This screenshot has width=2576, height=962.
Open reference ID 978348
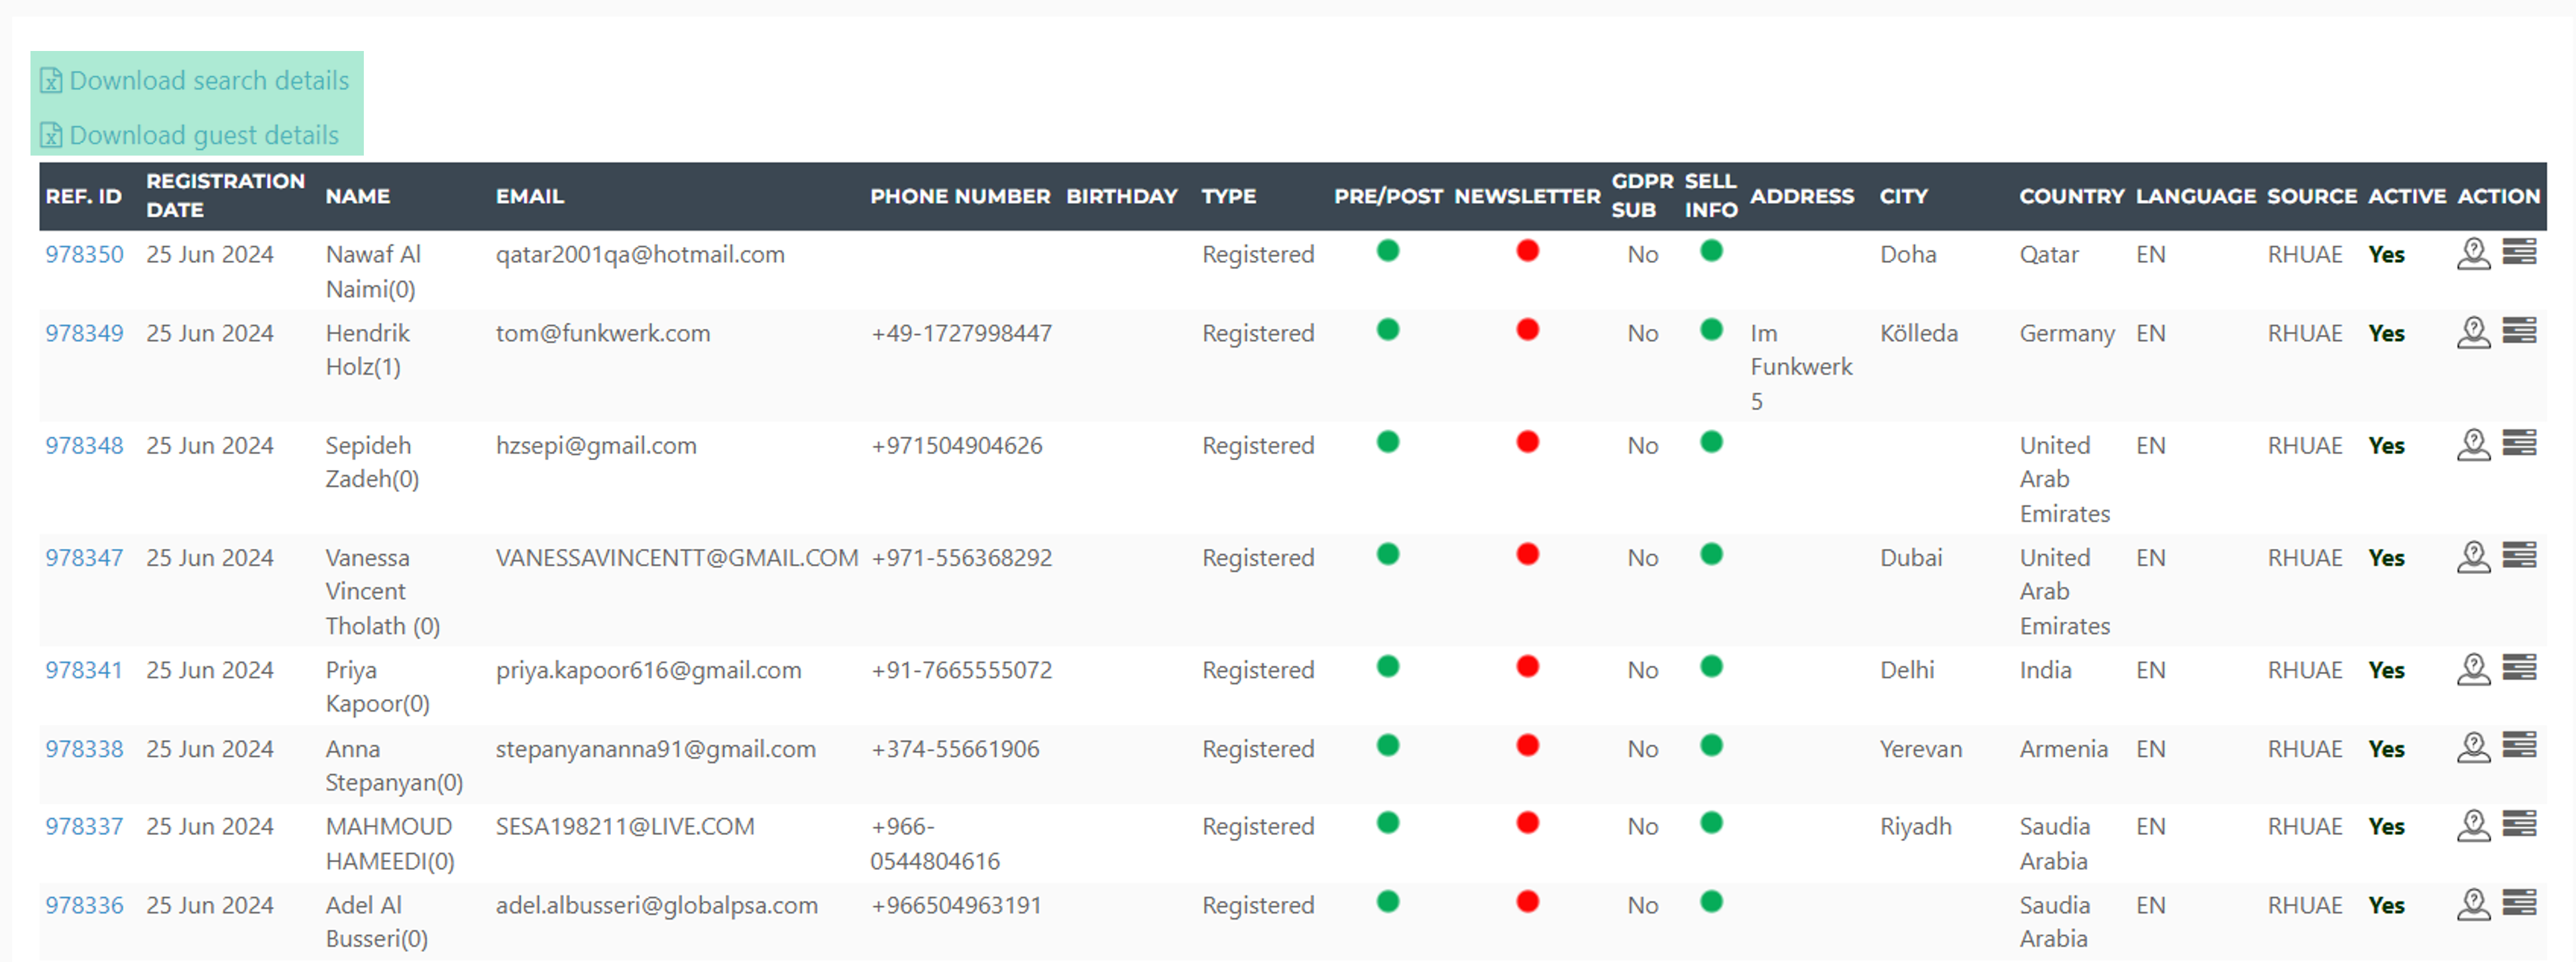pyautogui.click(x=84, y=446)
